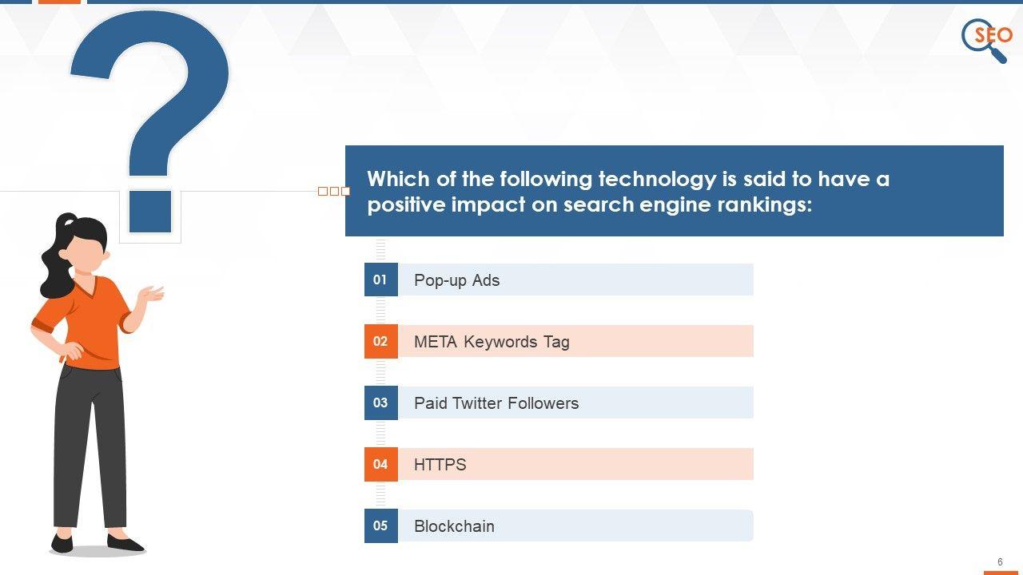Click the question heading text box
The height and width of the screenshot is (575, 1023).
pos(674,191)
